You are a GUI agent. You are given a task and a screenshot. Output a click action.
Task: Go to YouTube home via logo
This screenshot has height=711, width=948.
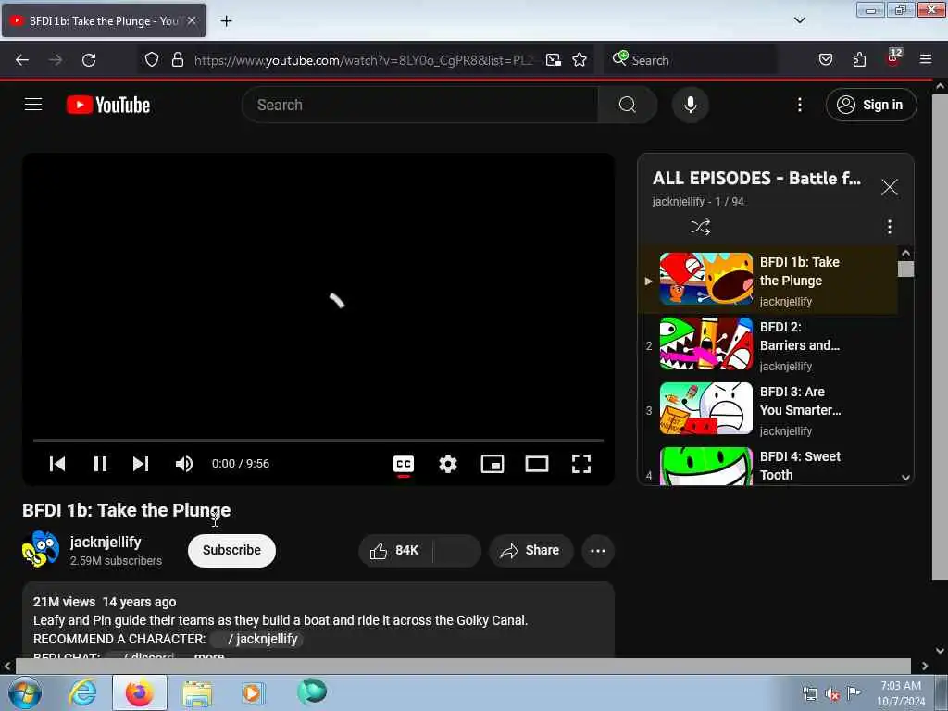coord(109,106)
